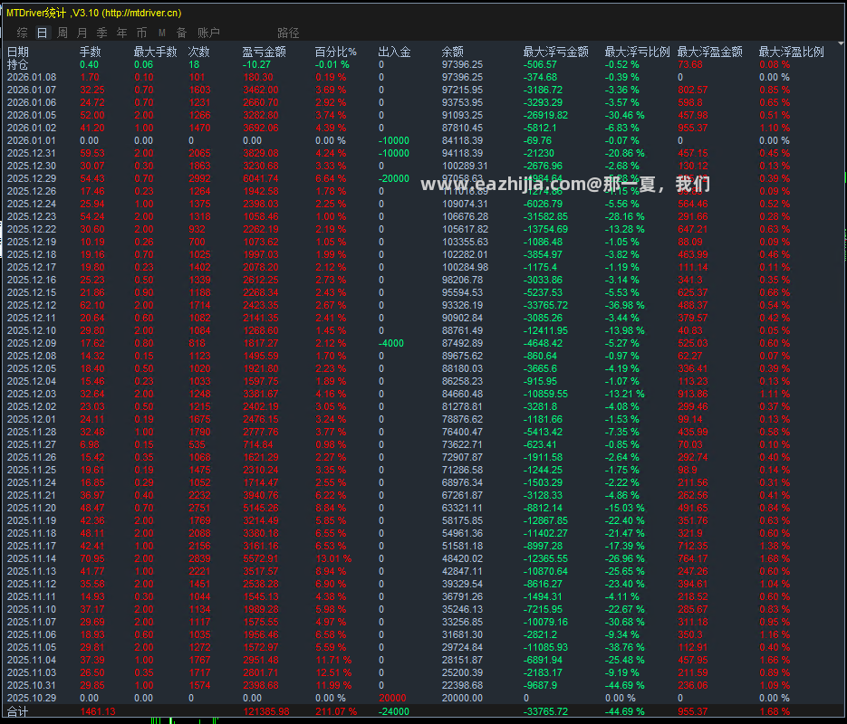
Task: Open the 备 notes tab
Action: coord(181,33)
